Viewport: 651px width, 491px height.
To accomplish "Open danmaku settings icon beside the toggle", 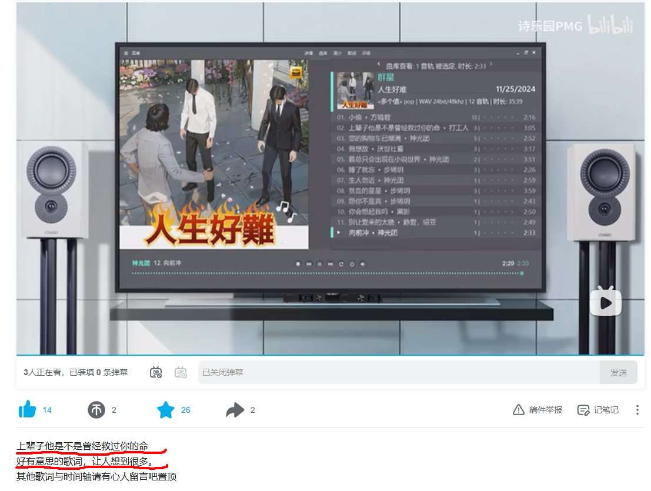I will click(181, 372).
